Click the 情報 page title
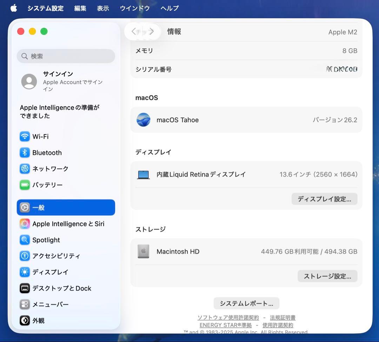Image resolution: width=379 pixels, height=342 pixels. point(174,32)
